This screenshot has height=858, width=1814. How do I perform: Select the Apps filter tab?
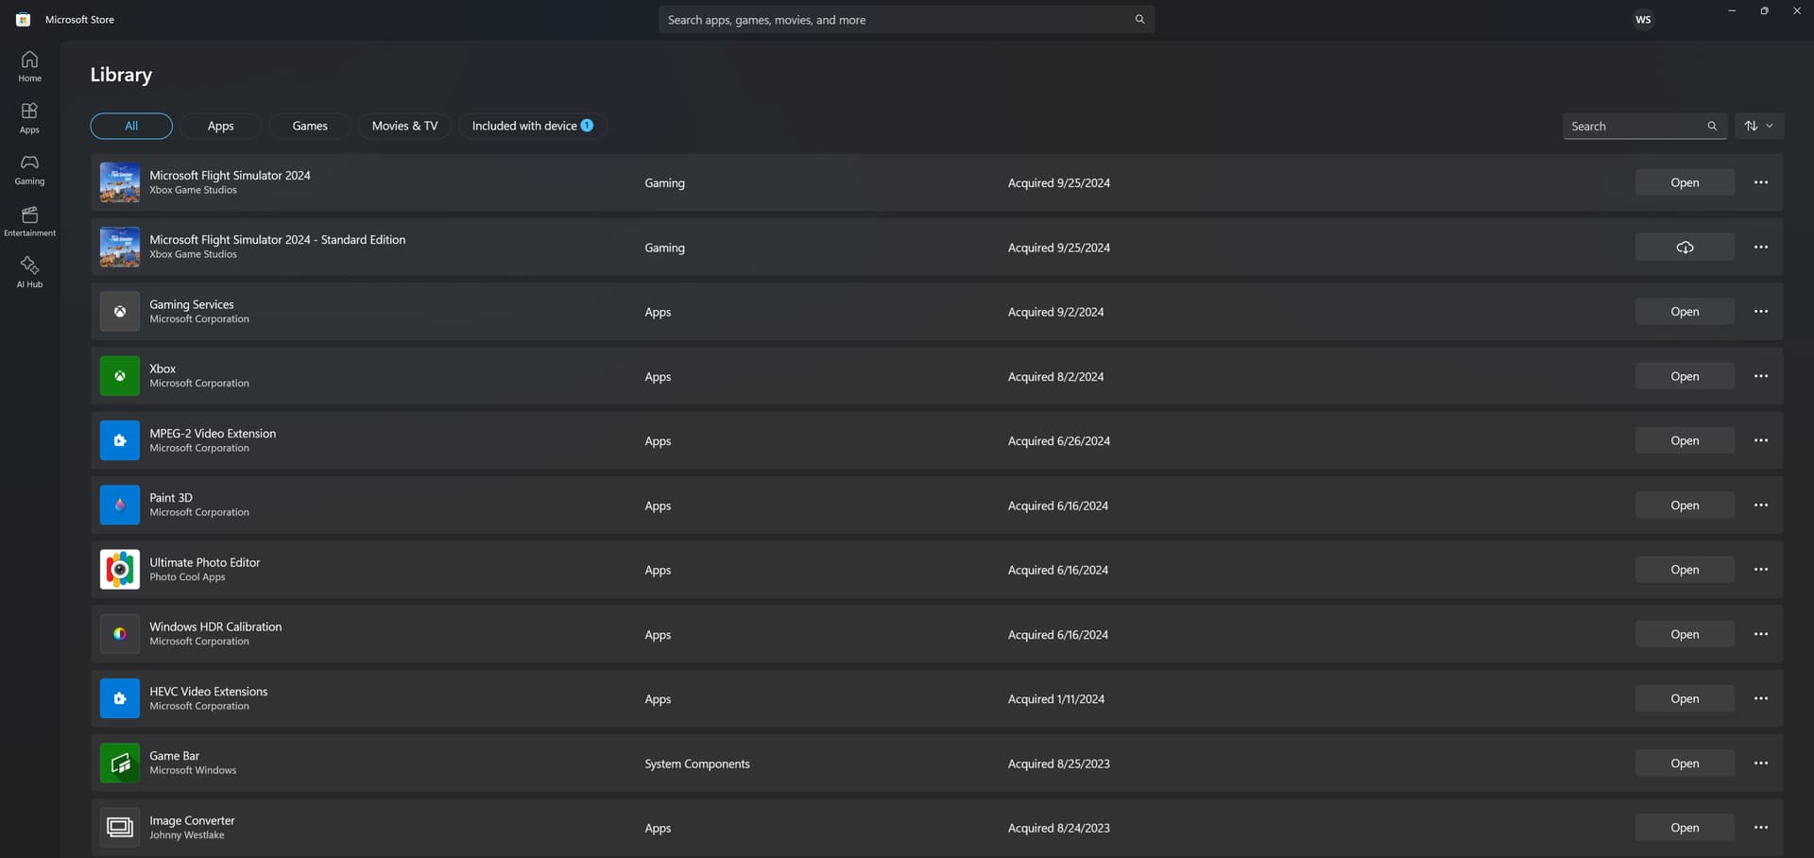point(220,126)
